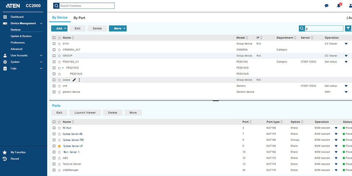Click the Launch Viewer button
Image resolution: width=352 pixels, height=176 pixels.
coord(85,113)
